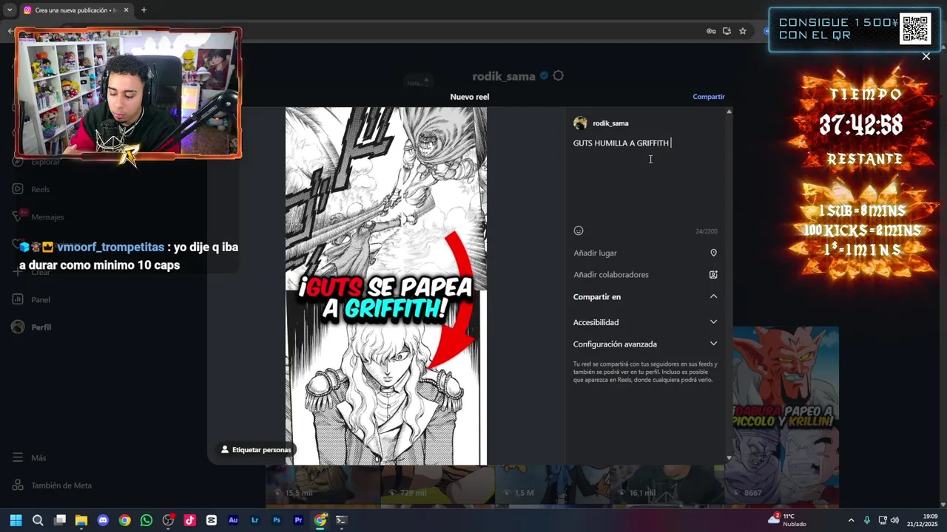Image resolution: width=947 pixels, height=532 pixels.
Task: Click the microphone icon in system tray
Action: click(867, 520)
